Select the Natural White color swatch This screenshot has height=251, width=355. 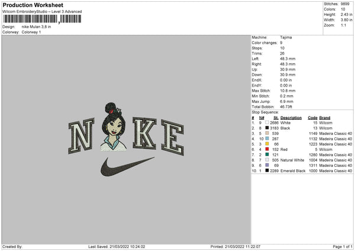pos(267,160)
